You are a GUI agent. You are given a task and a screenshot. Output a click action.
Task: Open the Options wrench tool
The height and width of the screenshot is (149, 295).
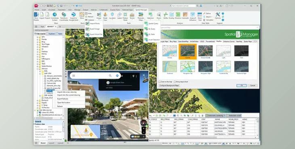click(218, 16)
